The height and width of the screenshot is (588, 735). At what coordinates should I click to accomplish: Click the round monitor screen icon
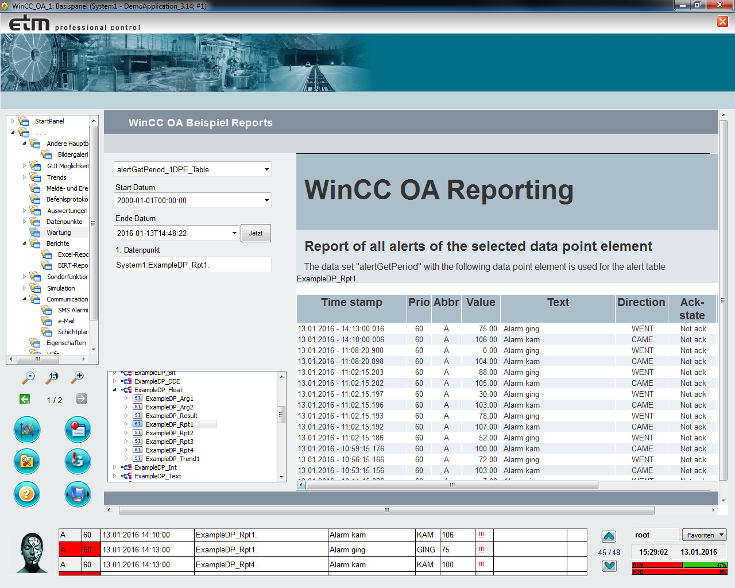[78, 494]
